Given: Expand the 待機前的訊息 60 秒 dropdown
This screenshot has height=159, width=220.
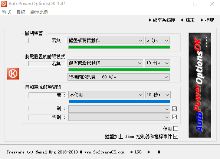Looking at the screenshot, I should [119, 77].
